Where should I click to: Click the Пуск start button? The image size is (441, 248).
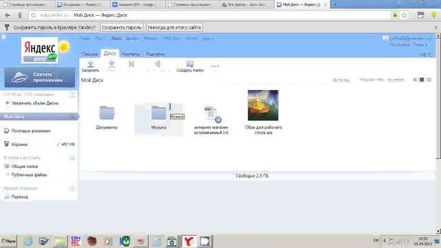pyautogui.click(x=9, y=241)
